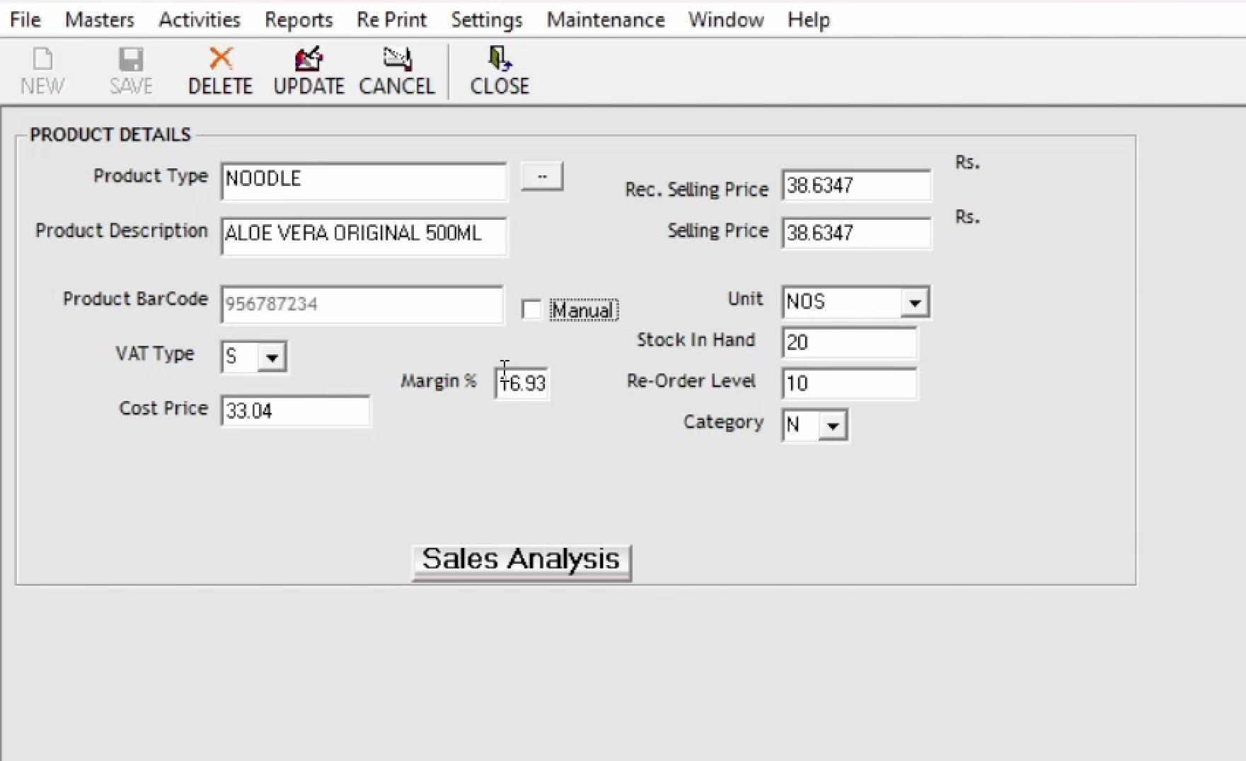1246x761 pixels.
Task: Click the Product Type label
Action: (151, 176)
